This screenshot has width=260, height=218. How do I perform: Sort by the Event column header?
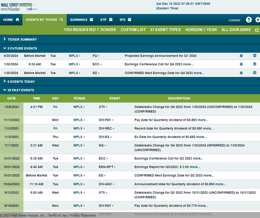(x=115, y=98)
